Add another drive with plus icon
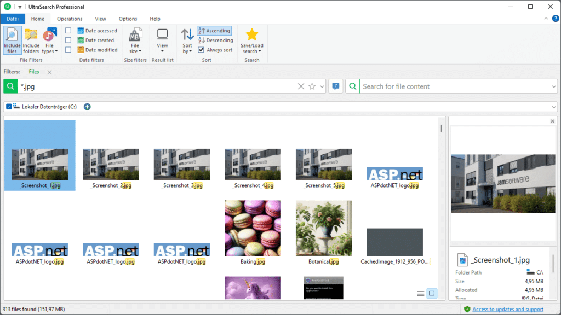The image size is (561, 315). (87, 107)
